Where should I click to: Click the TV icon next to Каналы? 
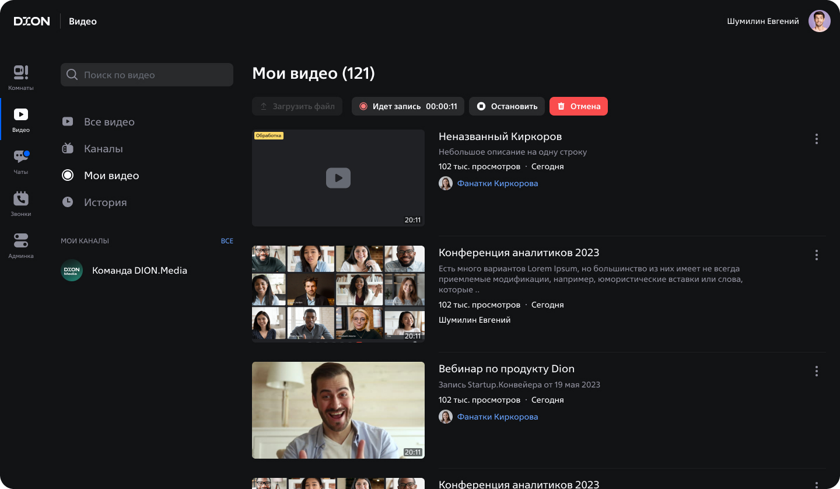68,149
